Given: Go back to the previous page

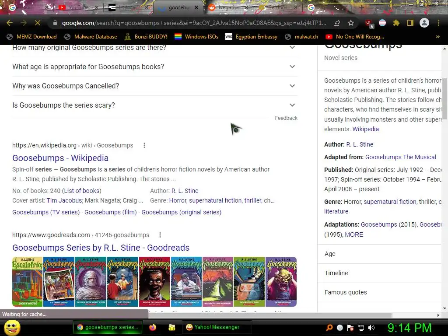Looking at the screenshot, I should tap(10, 23).
